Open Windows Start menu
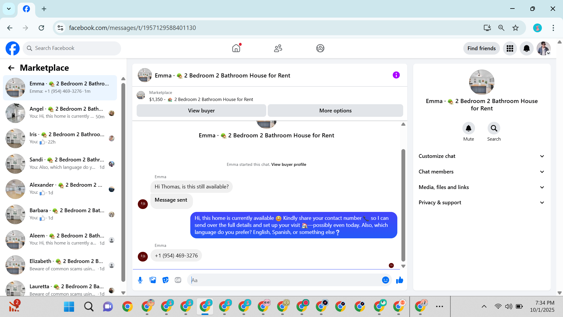Viewport: 563px width, 317px height. [x=69, y=307]
